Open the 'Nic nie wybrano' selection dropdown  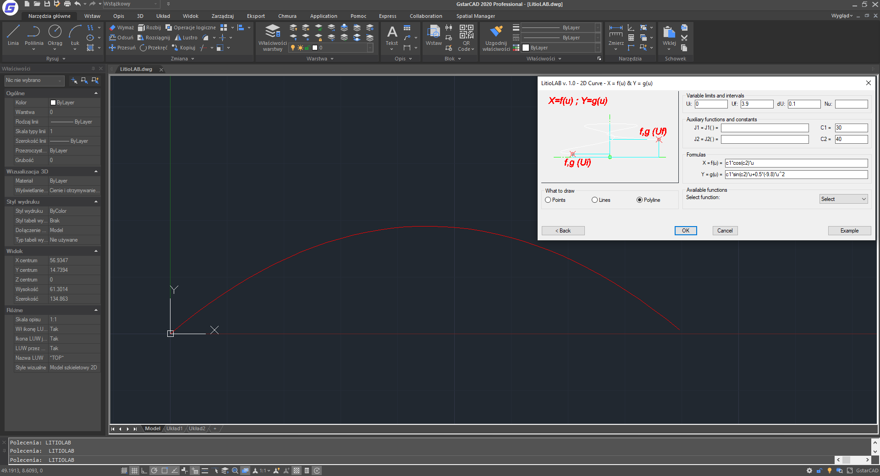[34, 80]
